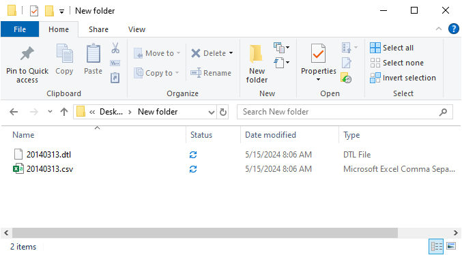Click the Edit icon in Open group
The width and height of the screenshot is (462, 255).
[x=347, y=63]
